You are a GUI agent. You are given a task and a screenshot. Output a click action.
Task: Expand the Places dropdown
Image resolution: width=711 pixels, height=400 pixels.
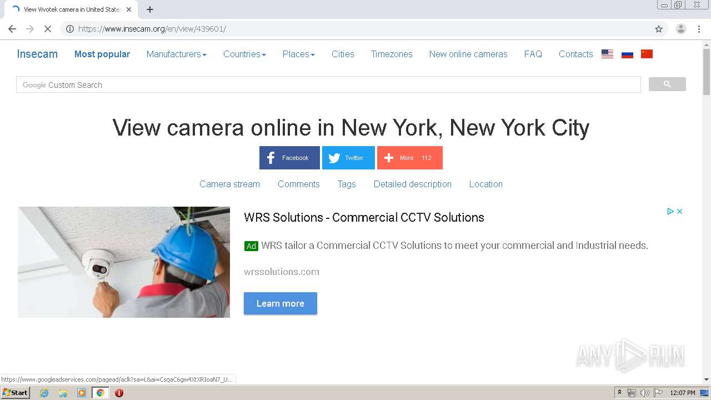tap(298, 54)
